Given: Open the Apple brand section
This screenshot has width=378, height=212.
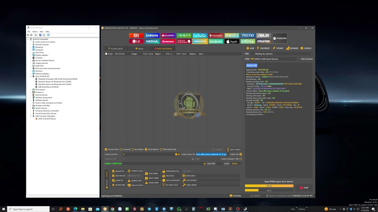Looking at the screenshot, I should [x=232, y=42].
